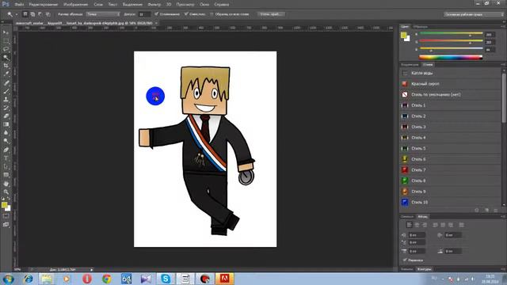
Task: Toggle Quick Mask mode in toolbox
Action: pos(6,216)
